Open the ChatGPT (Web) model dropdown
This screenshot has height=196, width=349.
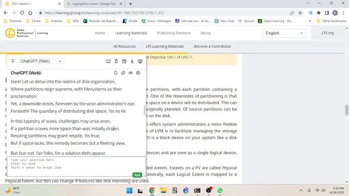tap(41, 61)
